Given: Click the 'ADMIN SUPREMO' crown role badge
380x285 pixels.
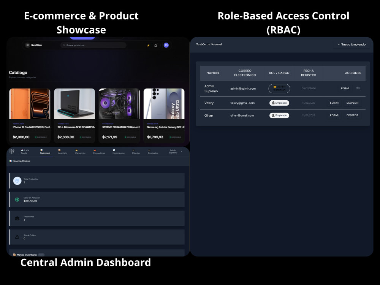Looking at the screenshot, I should [x=279, y=89].
